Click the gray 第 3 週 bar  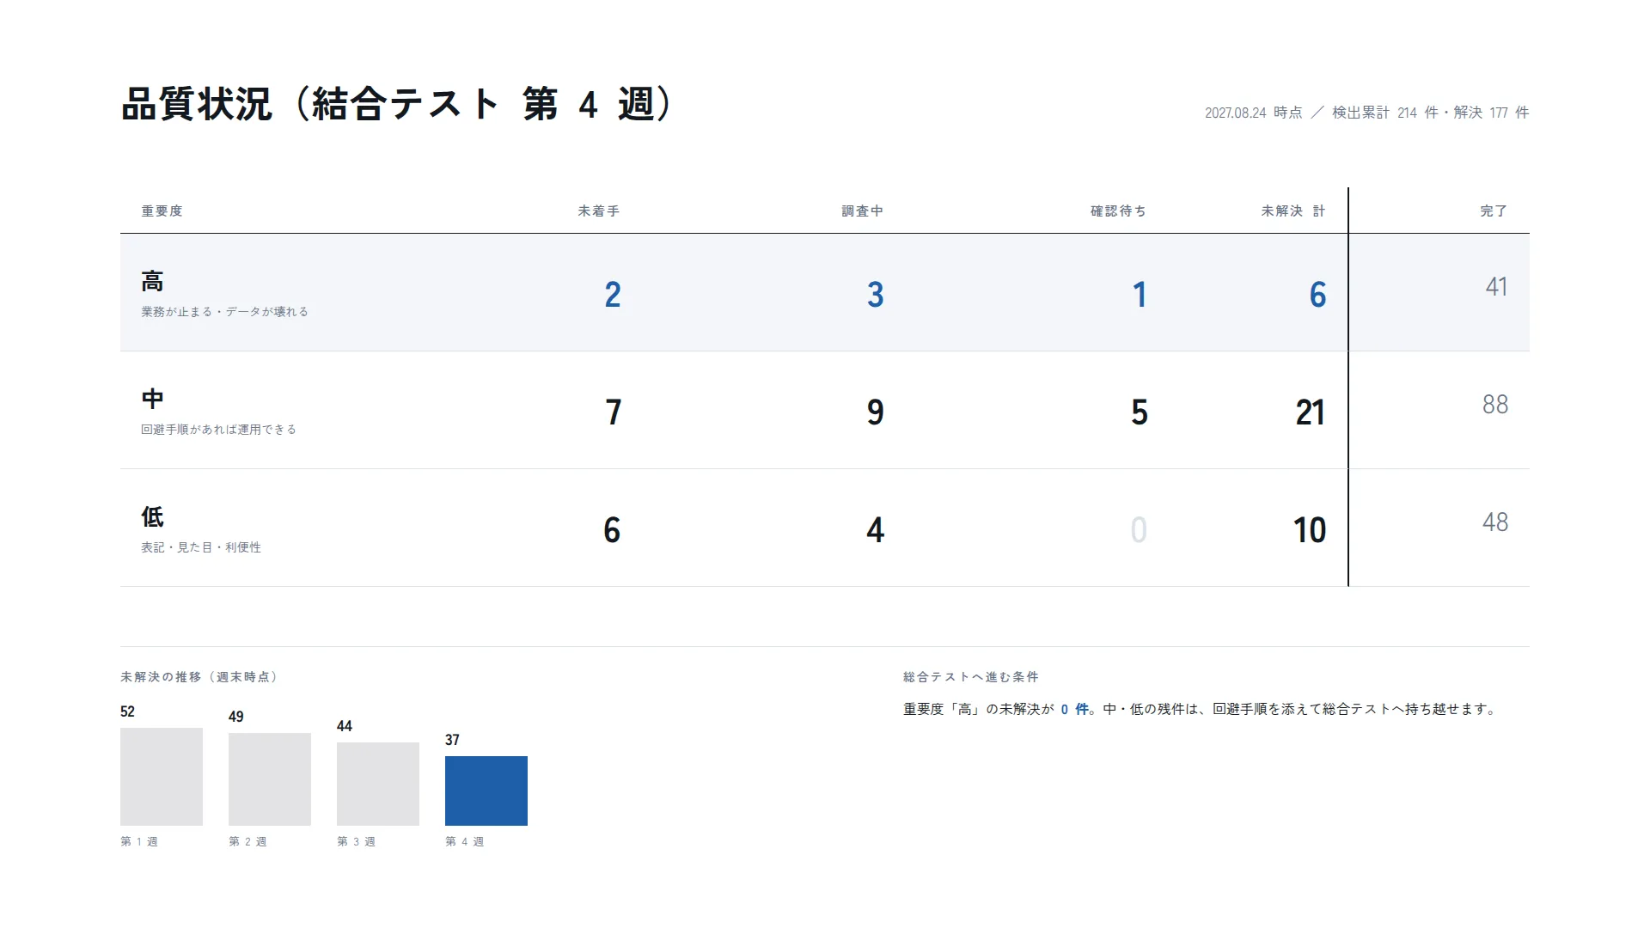point(378,784)
